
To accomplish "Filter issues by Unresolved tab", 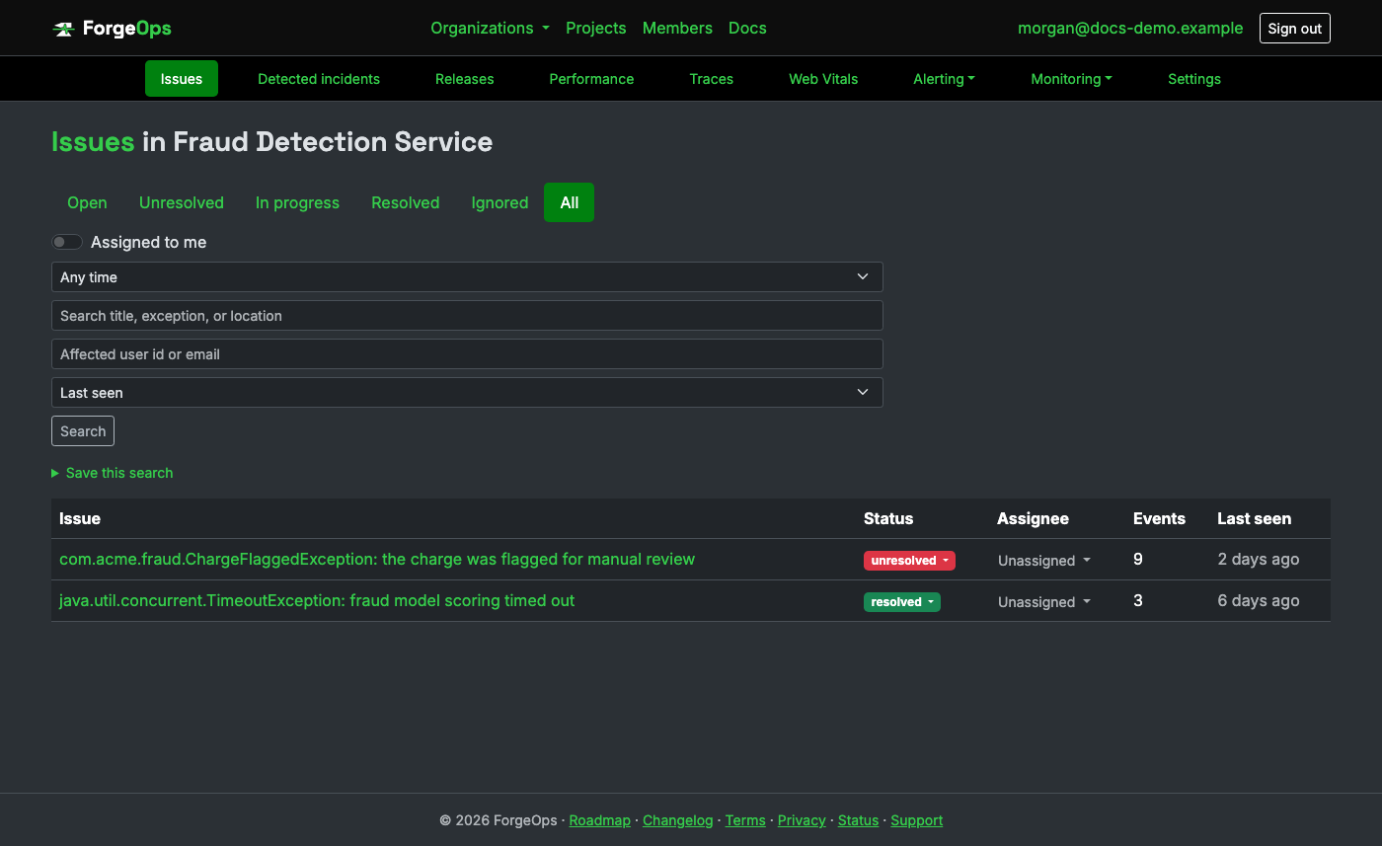I will (182, 202).
